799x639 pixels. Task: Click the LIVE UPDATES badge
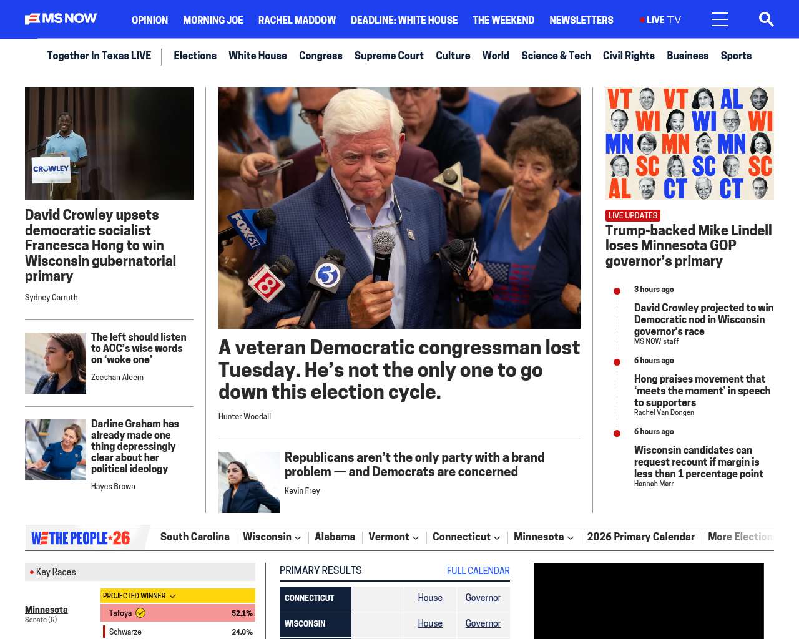[633, 215]
